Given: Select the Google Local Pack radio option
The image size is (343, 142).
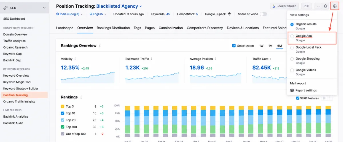Looking at the screenshot, I should pyautogui.click(x=292, y=48).
